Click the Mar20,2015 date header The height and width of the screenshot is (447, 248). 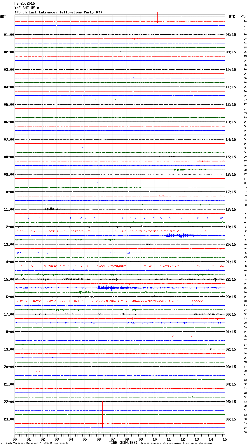(25, 3)
